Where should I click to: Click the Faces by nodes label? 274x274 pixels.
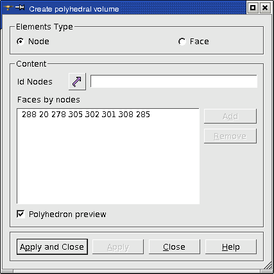click(49, 100)
